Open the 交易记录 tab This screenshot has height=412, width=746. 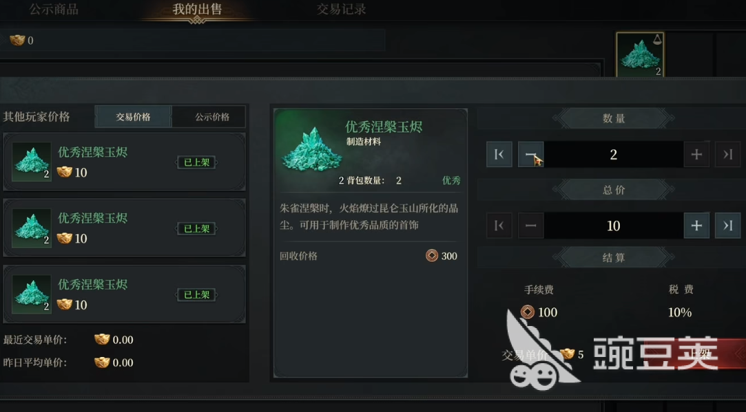pyautogui.click(x=341, y=9)
